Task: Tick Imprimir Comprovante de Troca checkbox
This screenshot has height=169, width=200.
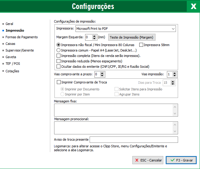Action: [x=59, y=82]
